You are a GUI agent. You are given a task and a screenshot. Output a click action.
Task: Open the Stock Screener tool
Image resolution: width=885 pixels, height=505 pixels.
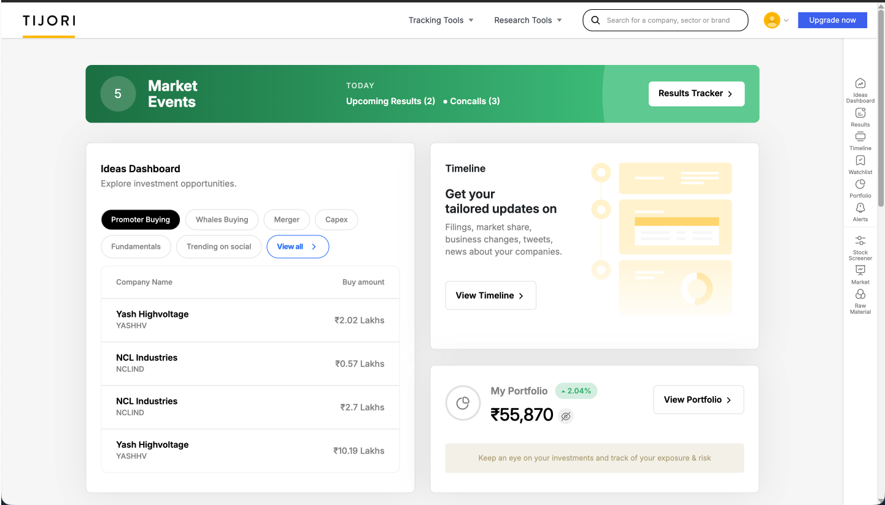coord(860,241)
